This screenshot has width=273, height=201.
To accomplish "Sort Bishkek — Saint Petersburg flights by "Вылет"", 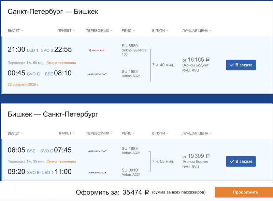I will (15, 133).
